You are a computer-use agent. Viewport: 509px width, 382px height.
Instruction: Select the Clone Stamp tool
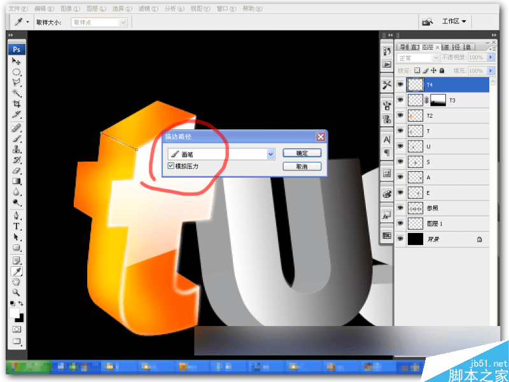17,150
